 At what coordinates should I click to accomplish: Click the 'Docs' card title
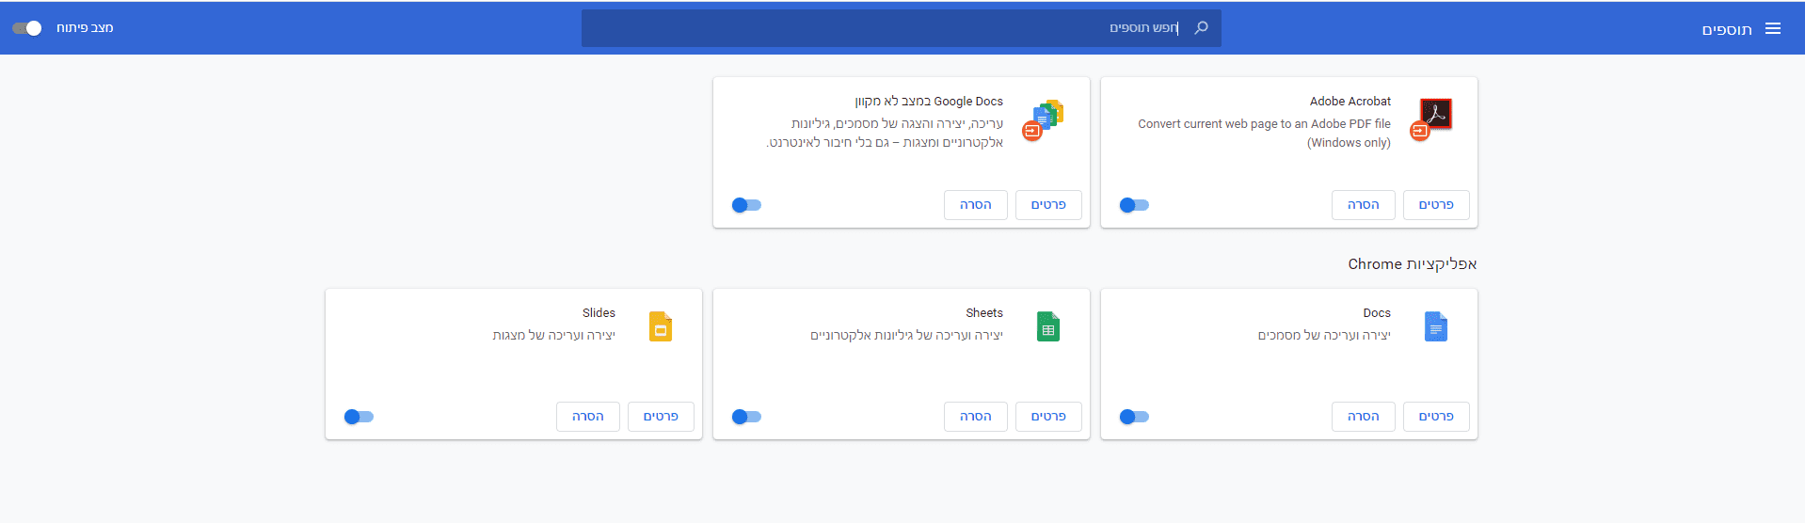click(1377, 313)
